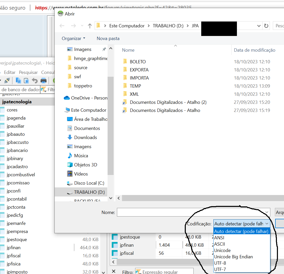Choose ANSI encoding option

(x=242, y=238)
